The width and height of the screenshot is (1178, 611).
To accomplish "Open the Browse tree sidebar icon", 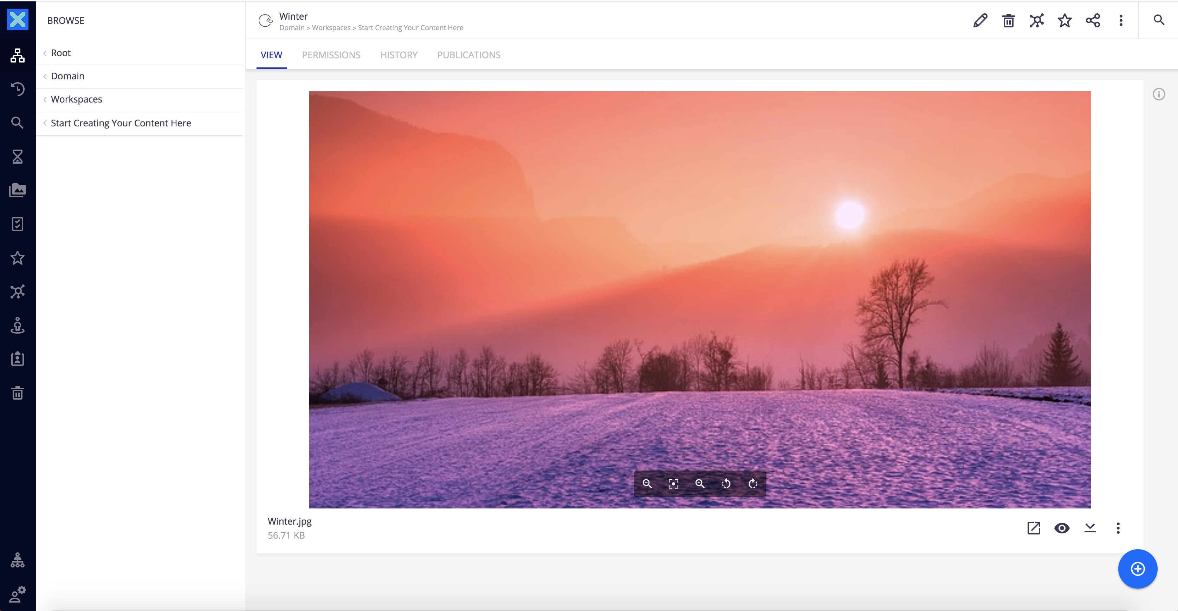I will pyautogui.click(x=17, y=55).
